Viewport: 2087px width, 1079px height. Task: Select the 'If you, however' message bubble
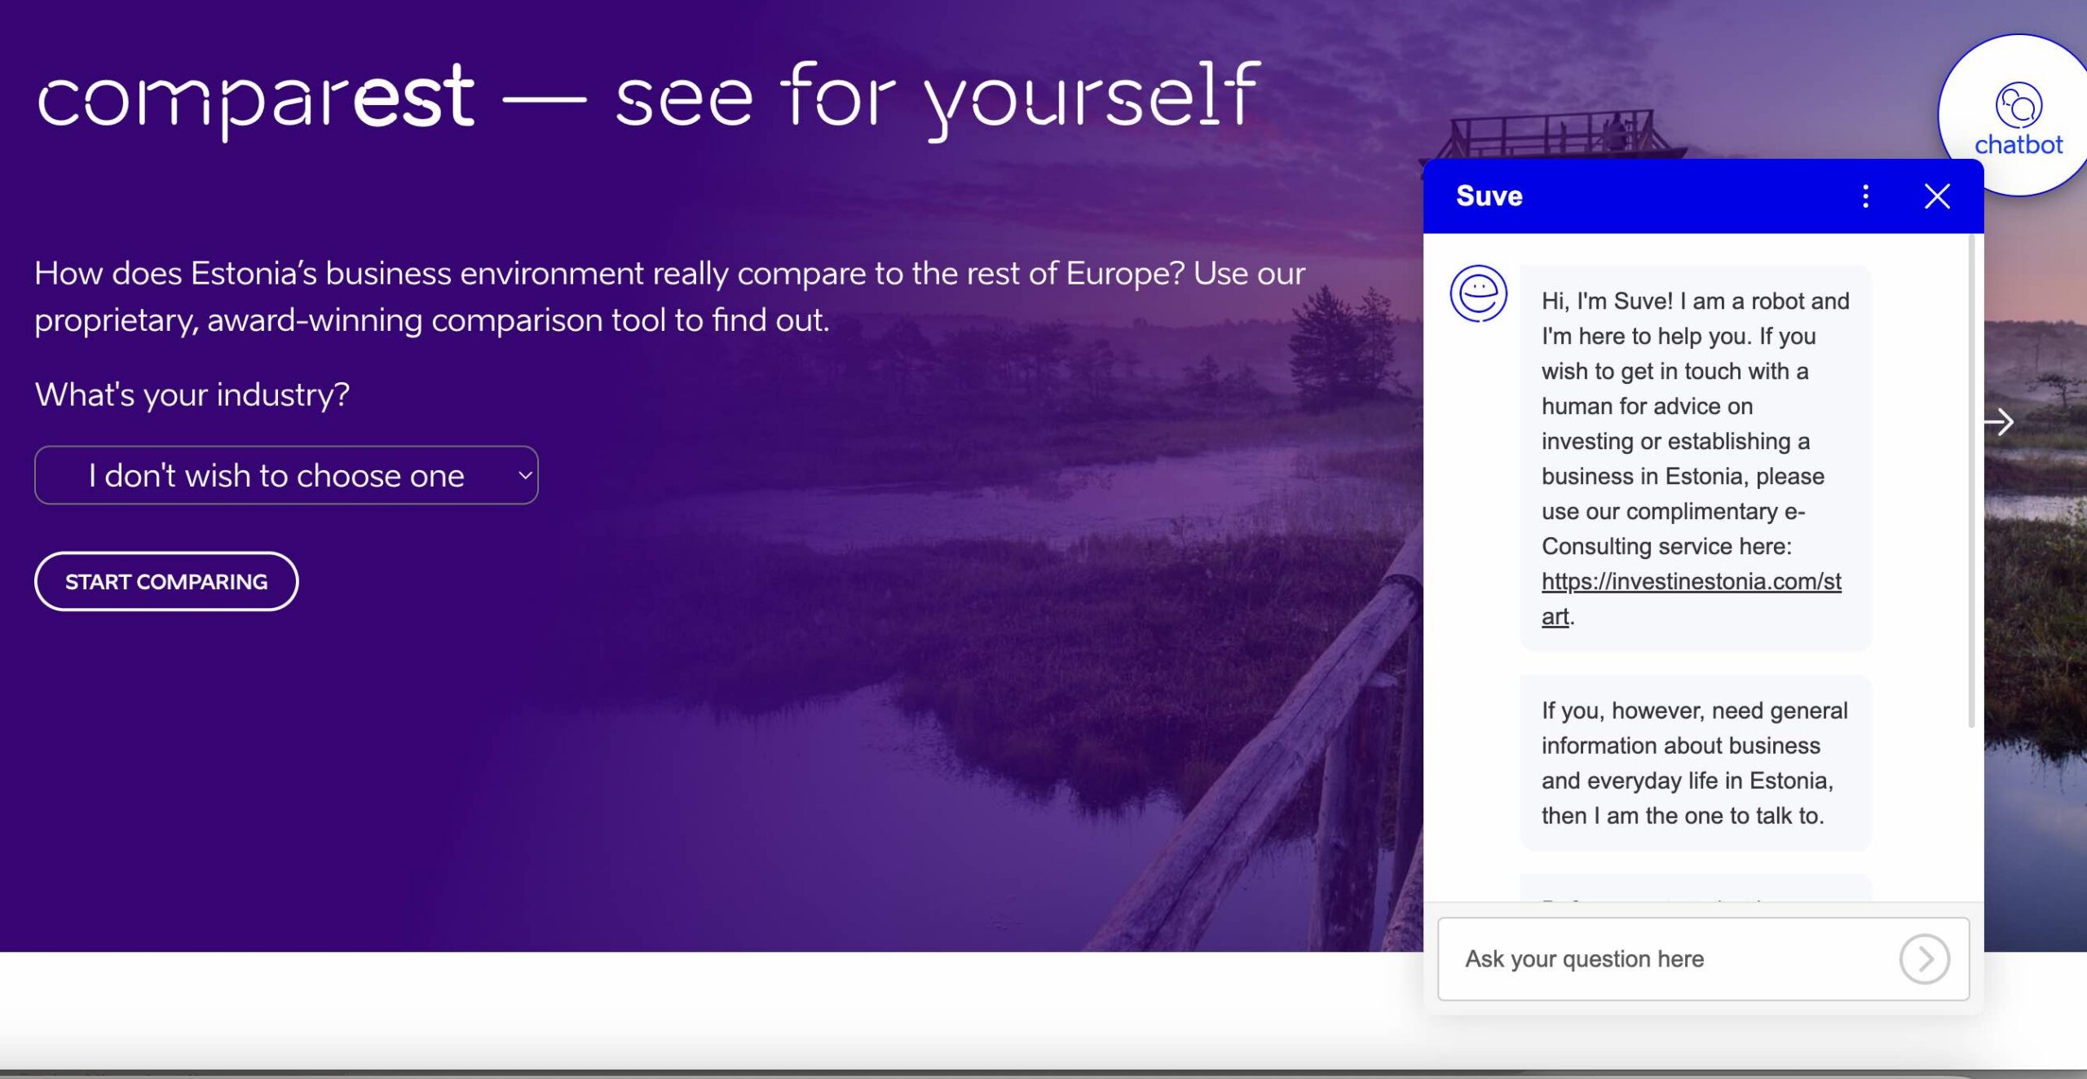pos(1696,763)
